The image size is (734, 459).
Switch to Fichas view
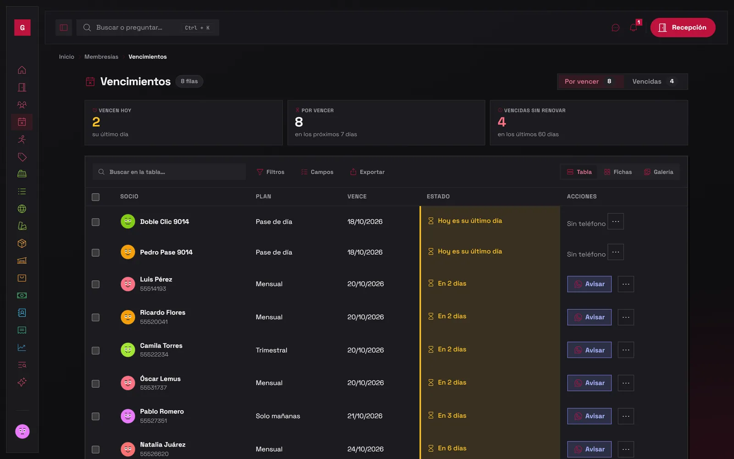coord(618,172)
